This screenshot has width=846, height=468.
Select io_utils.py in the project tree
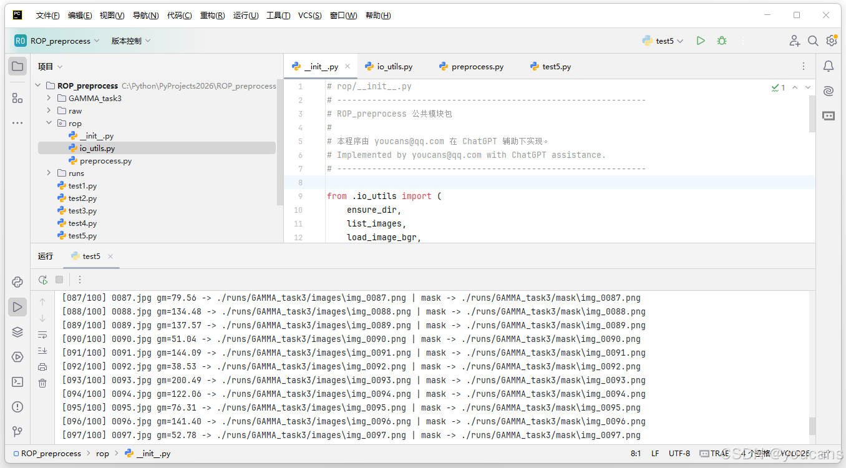pos(157,148)
